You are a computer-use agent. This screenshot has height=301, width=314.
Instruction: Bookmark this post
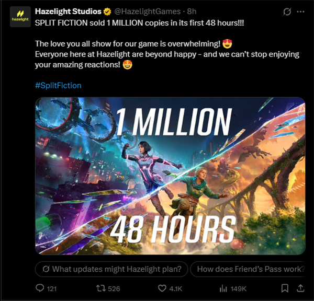tap(285, 288)
